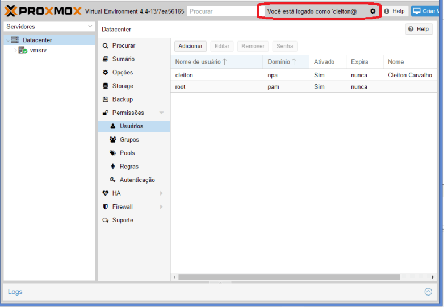Click the gear icon beside logged-in user
This screenshot has width=444, height=307.
click(x=373, y=11)
